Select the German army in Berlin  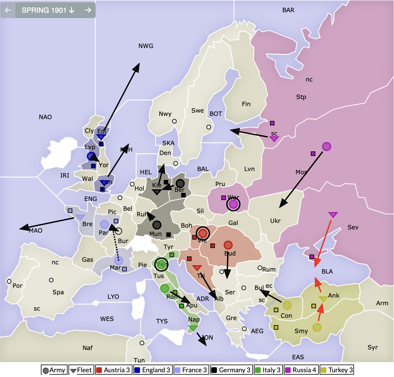[180, 183]
